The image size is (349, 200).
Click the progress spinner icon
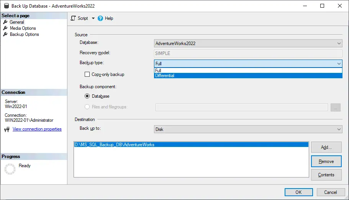click(x=10, y=169)
